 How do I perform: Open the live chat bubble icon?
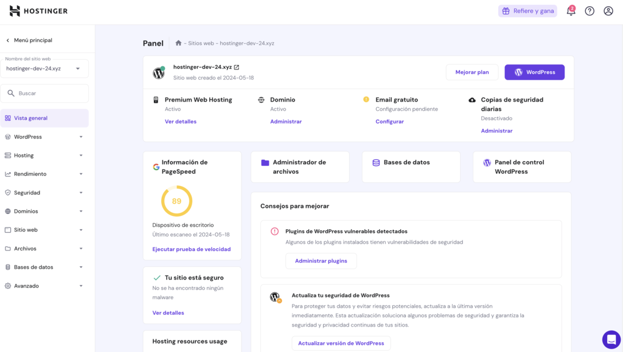[x=611, y=340]
